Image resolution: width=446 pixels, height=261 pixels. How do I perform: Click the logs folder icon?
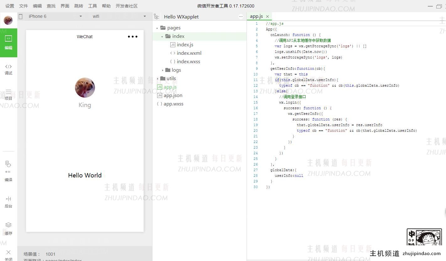tap(168, 70)
